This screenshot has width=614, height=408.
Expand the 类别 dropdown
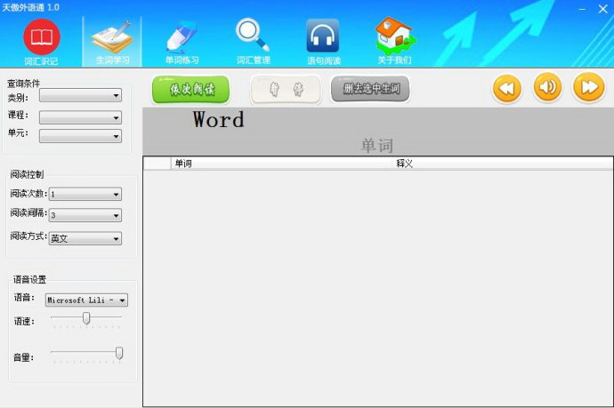pyautogui.click(x=80, y=95)
